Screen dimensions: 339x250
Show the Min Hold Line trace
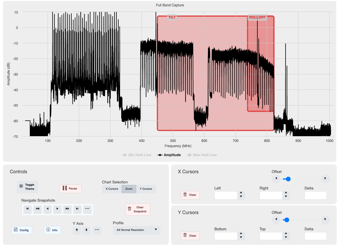point(137,155)
